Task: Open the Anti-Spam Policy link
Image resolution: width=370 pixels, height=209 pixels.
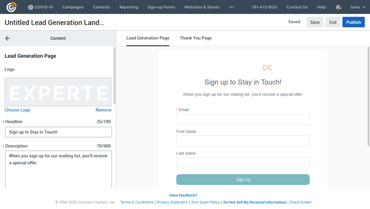Action: [x=205, y=202]
